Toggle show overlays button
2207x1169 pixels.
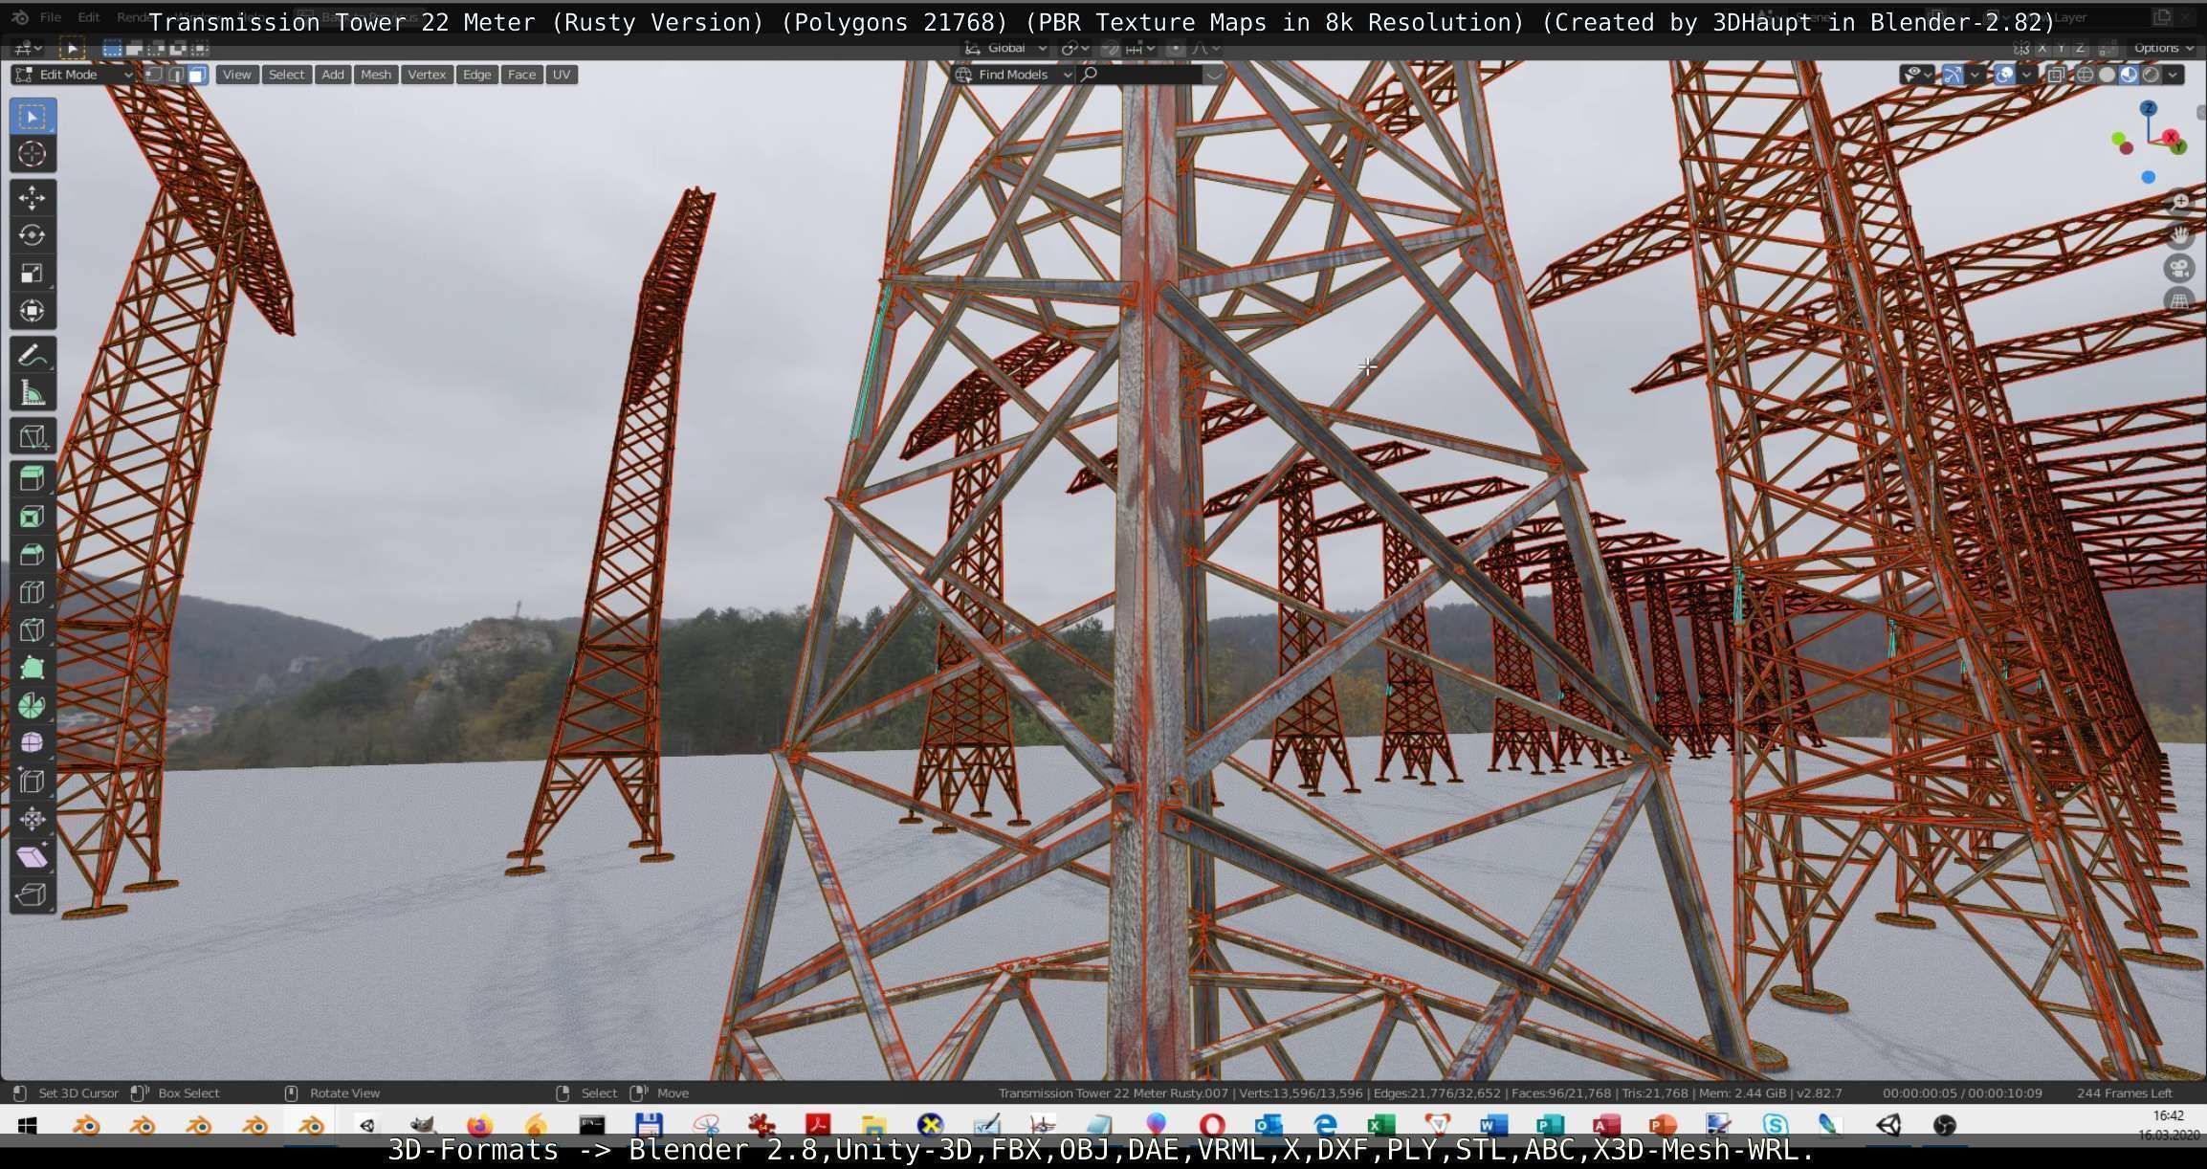(x=2004, y=75)
